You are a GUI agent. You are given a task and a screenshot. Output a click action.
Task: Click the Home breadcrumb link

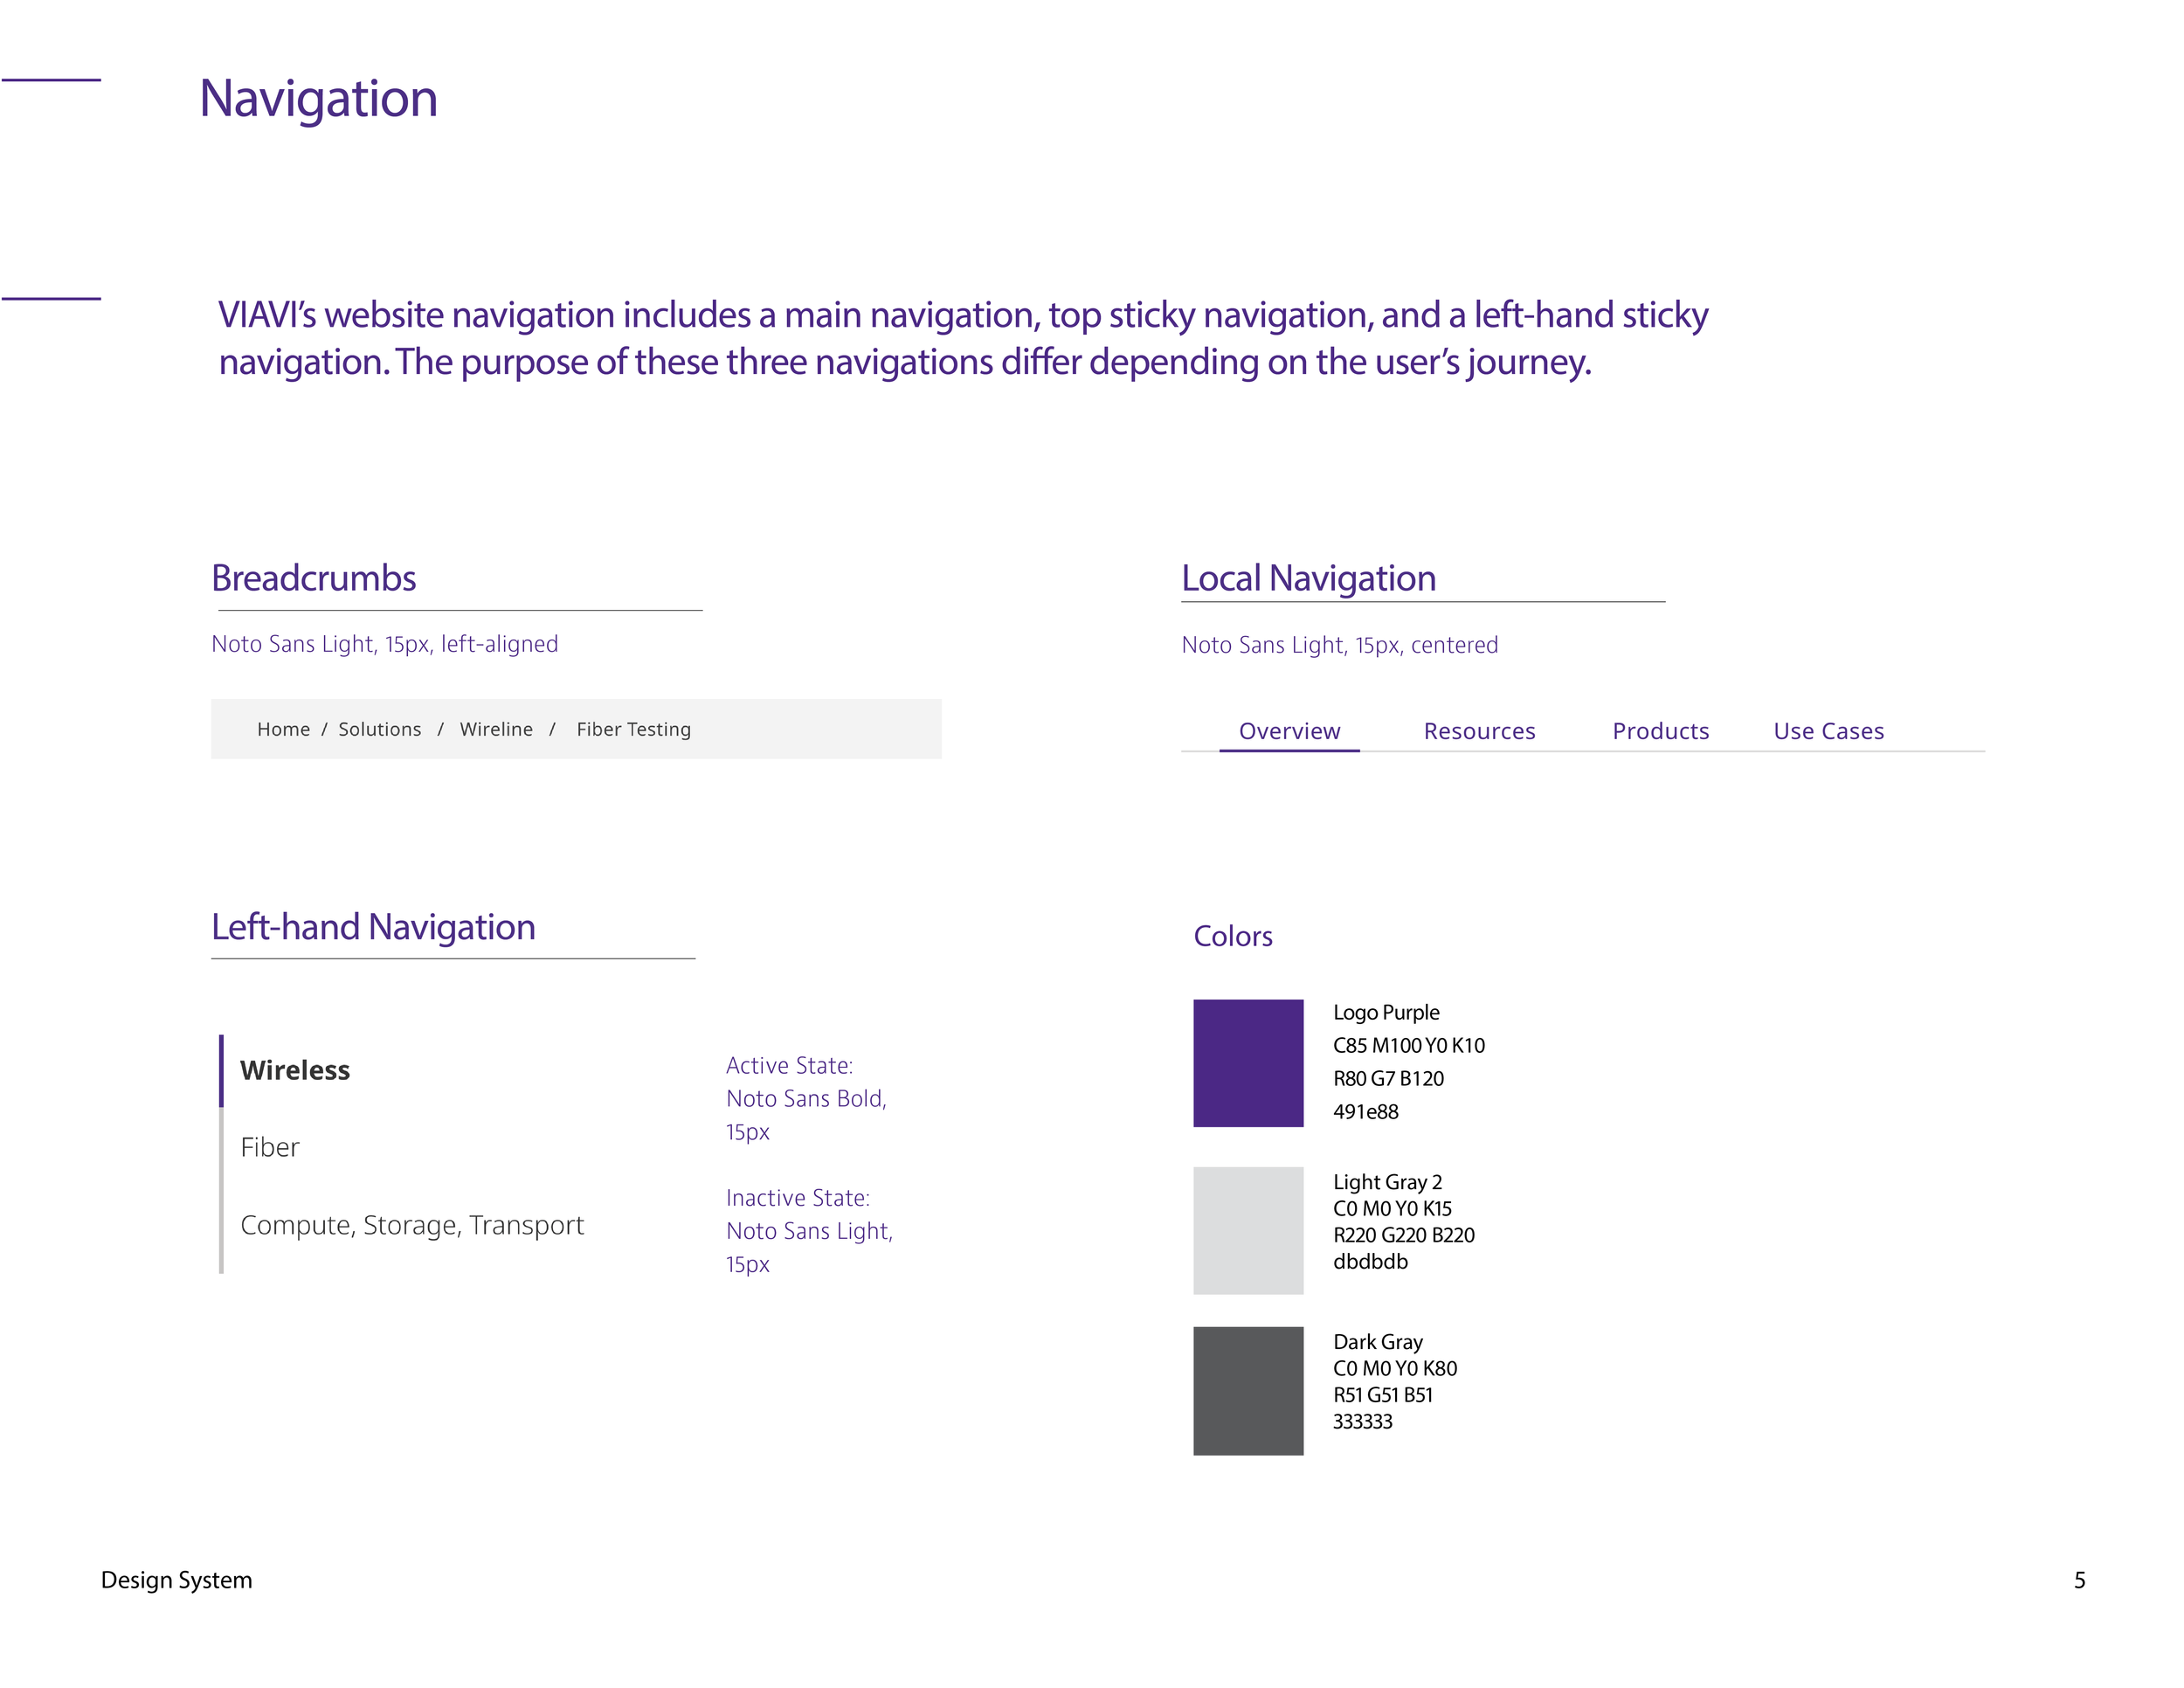pyautogui.click(x=283, y=729)
